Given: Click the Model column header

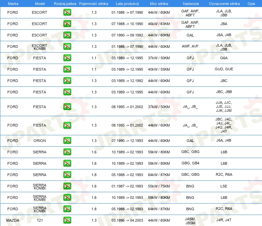Looking at the screenshot, I should [x=40, y=4].
